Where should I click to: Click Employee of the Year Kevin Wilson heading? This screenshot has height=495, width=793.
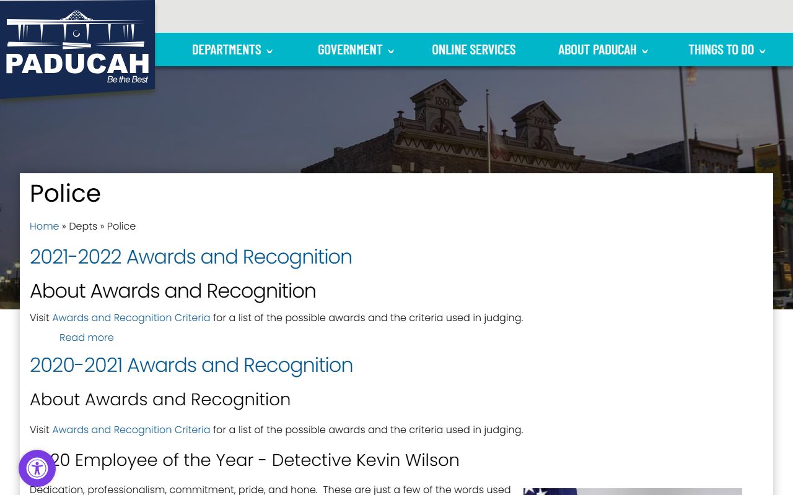(245, 460)
